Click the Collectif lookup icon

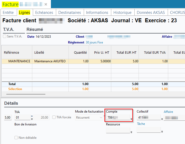pyautogui.click(x=162, y=119)
